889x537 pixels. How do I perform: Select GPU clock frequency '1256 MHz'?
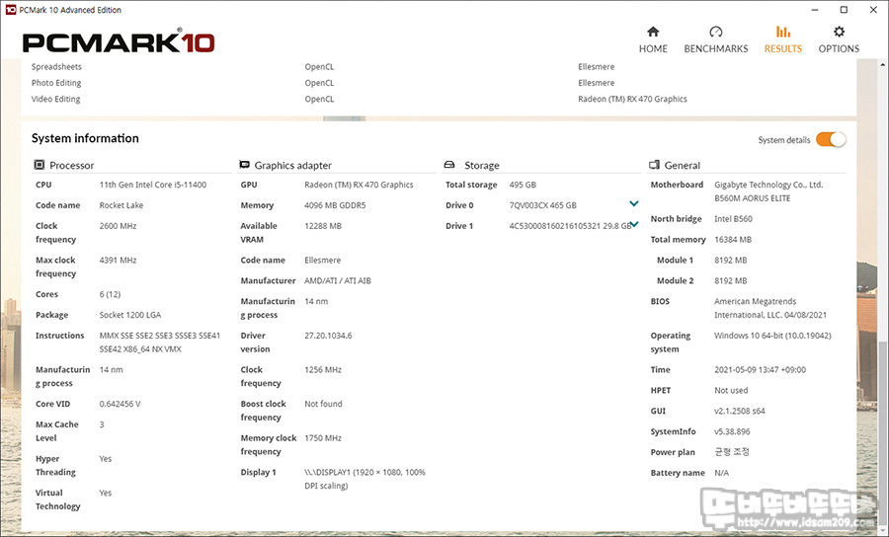coord(323,369)
